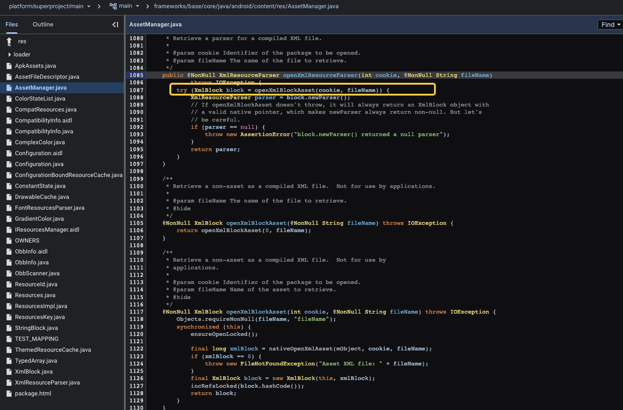Open TypedArray.java

pyautogui.click(x=36, y=361)
